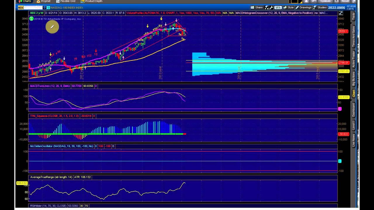Click the RSIWilder study title
The image size is (374, 210).
pos(48,206)
